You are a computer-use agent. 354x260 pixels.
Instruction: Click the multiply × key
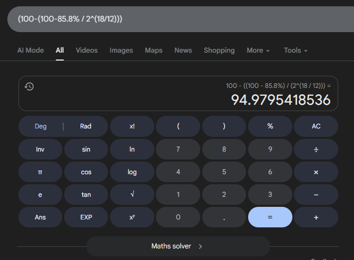point(316,172)
